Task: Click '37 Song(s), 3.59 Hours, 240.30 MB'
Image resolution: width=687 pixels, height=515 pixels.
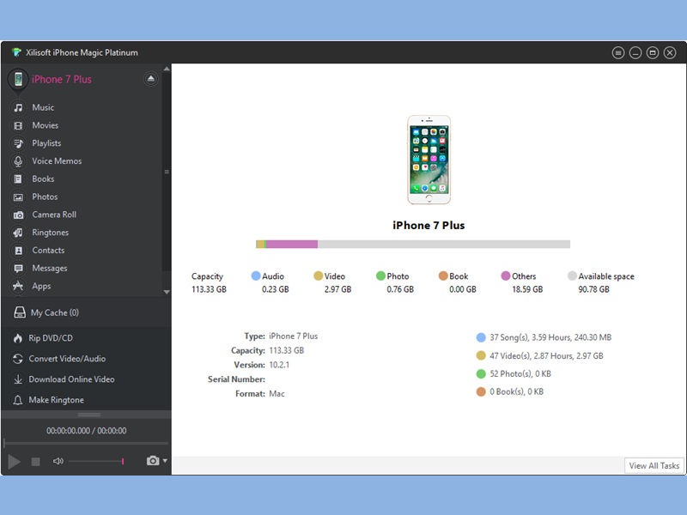Action: coord(550,337)
